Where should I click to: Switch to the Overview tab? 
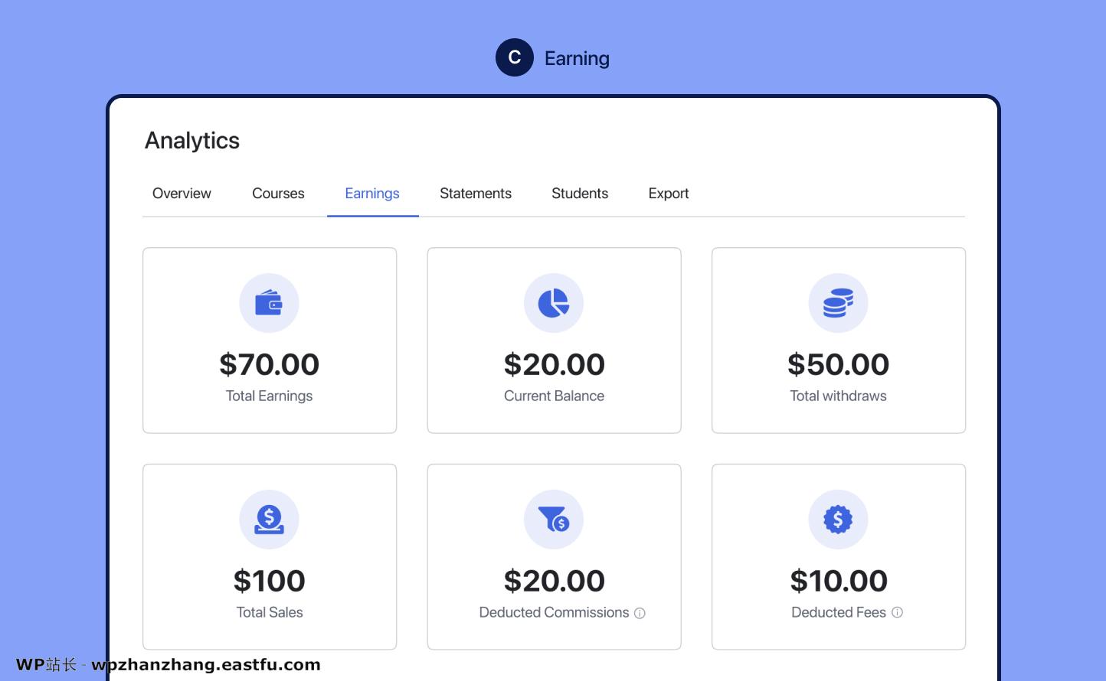[182, 194]
